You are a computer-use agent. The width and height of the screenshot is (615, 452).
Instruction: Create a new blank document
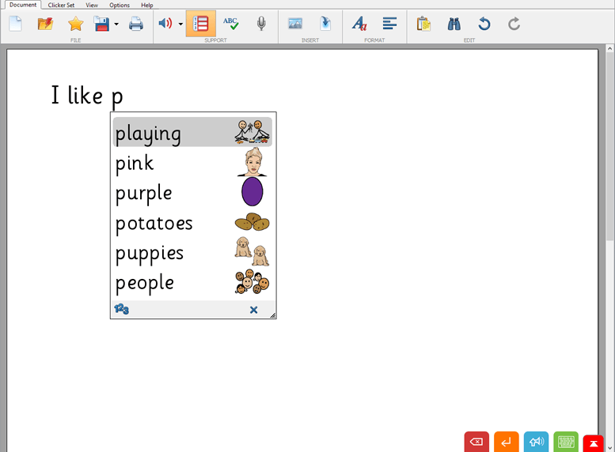click(15, 24)
